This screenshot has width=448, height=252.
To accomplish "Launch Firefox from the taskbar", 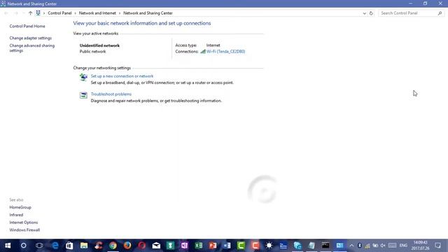I will [127, 246].
